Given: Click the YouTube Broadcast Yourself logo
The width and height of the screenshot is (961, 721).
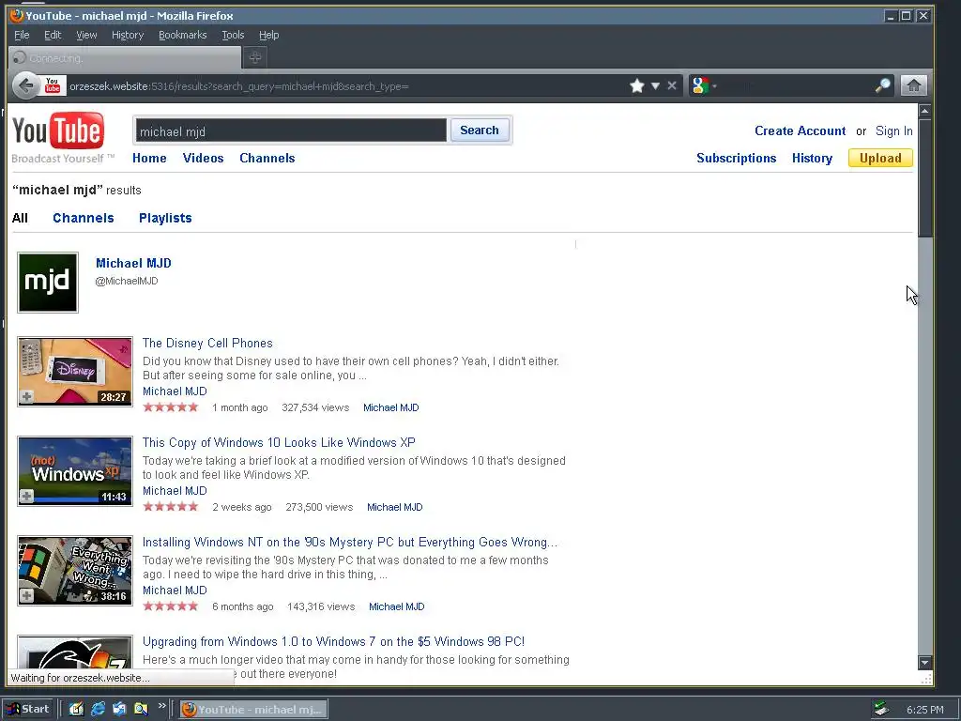Looking at the screenshot, I should click(63, 139).
